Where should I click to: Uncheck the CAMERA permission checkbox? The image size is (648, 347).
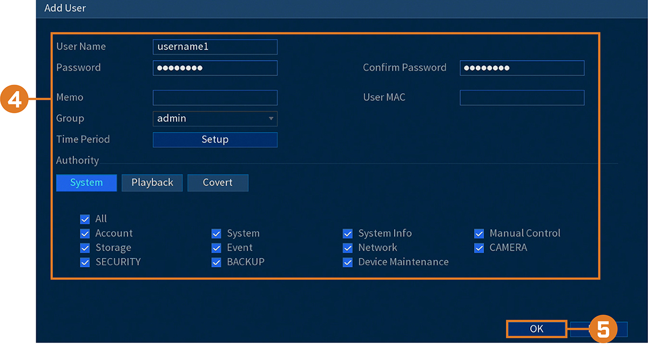click(479, 248)
